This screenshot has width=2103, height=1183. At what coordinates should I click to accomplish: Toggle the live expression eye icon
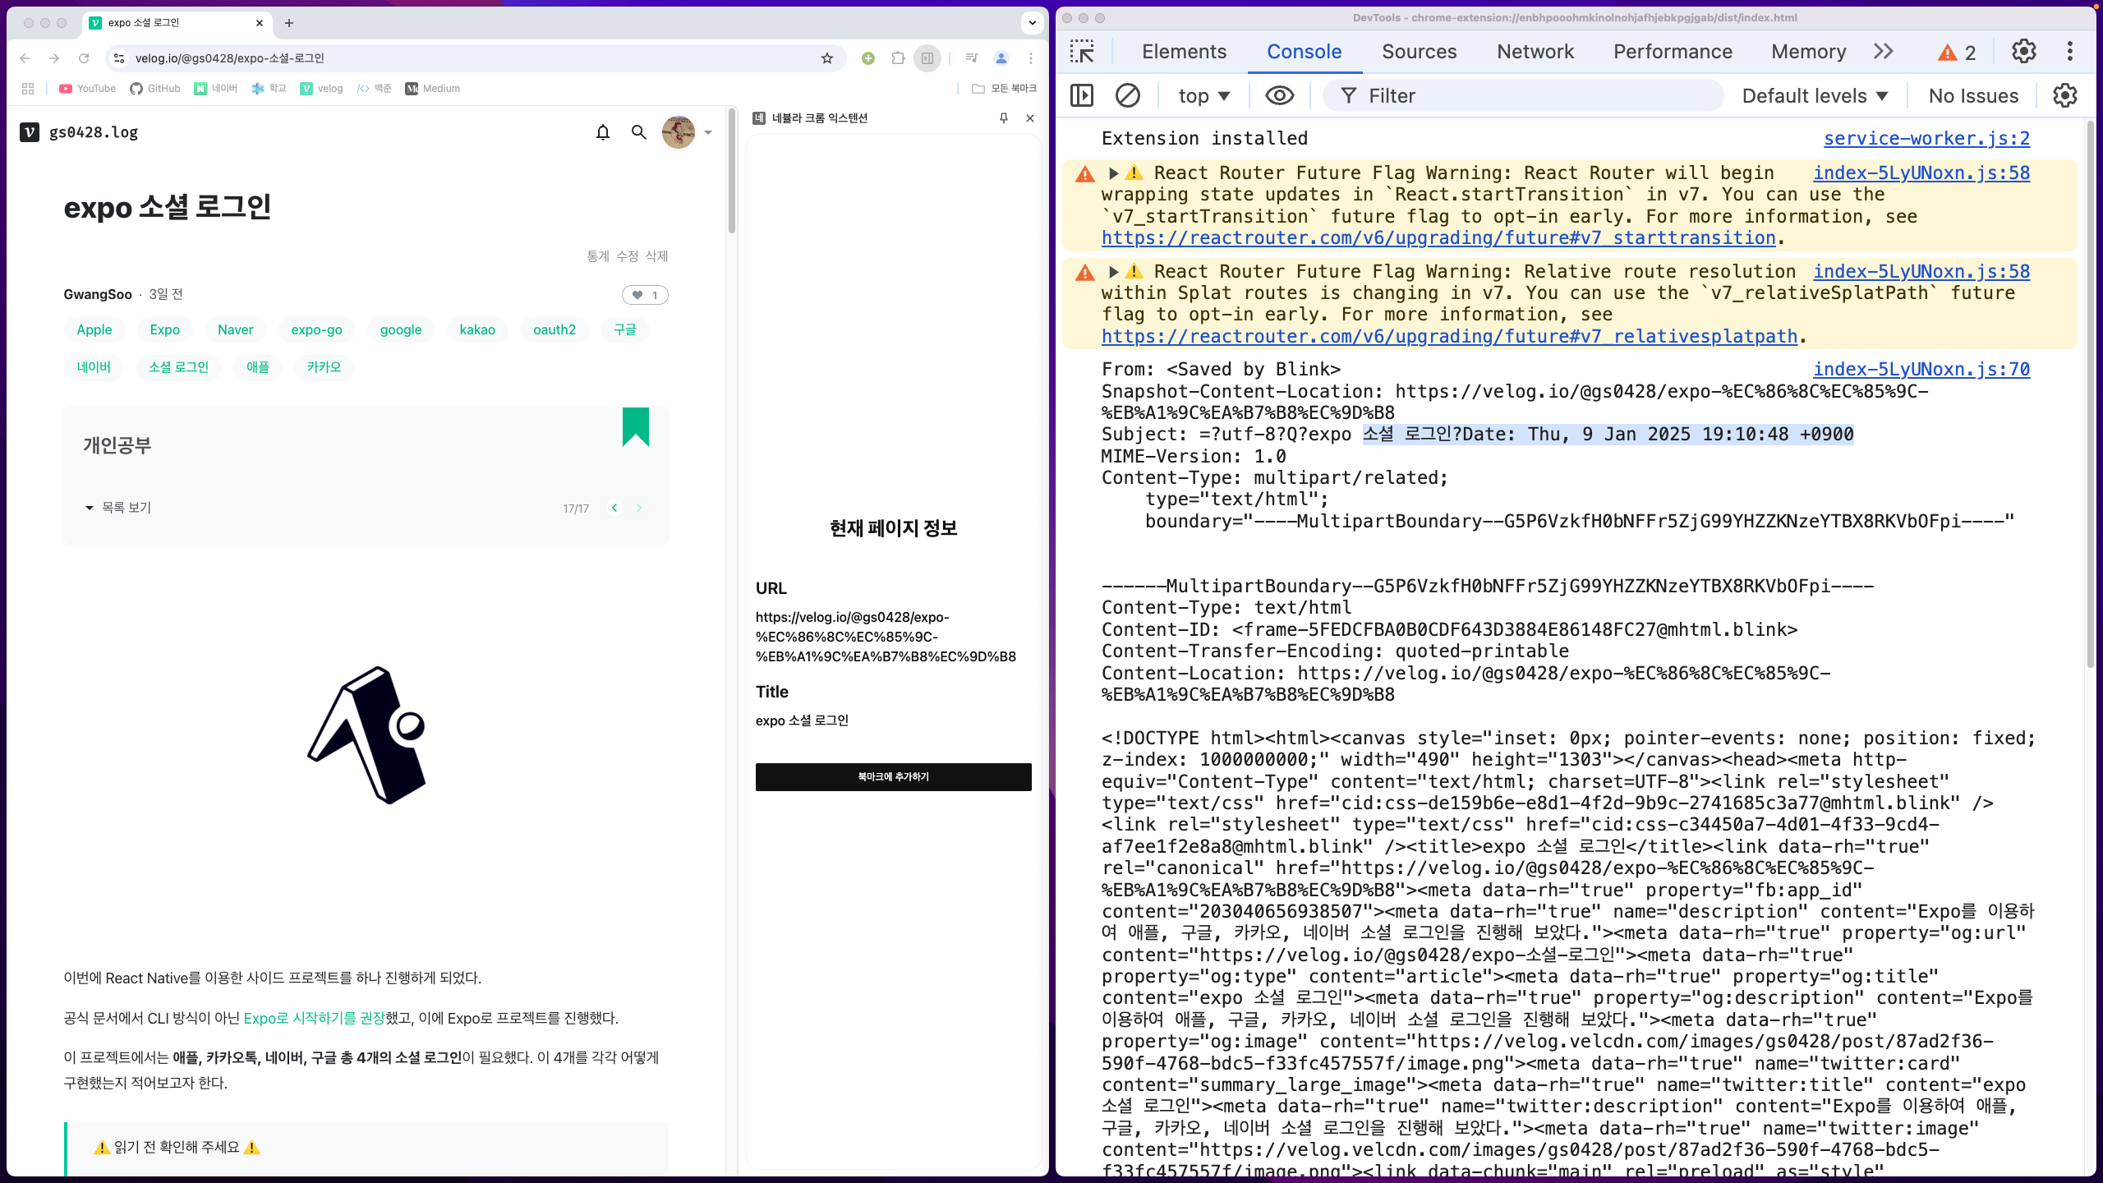1279,96
